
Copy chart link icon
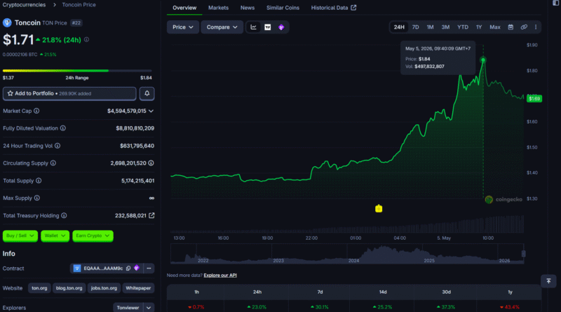coord(524,27)
